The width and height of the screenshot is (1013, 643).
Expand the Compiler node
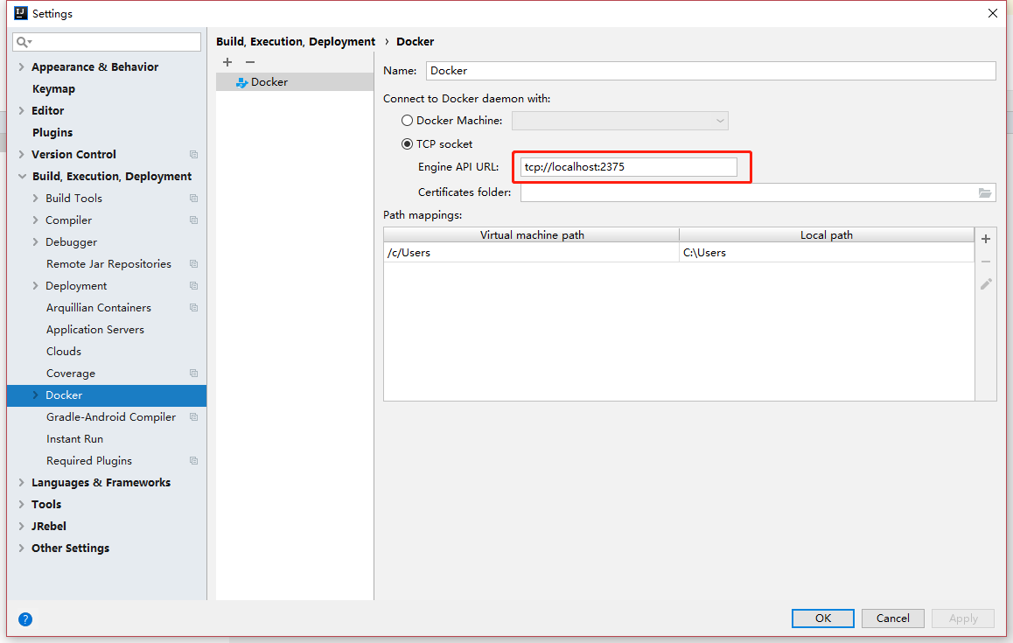(36, 220)
